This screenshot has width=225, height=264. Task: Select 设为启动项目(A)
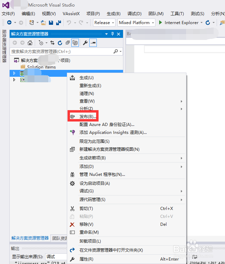127,183
